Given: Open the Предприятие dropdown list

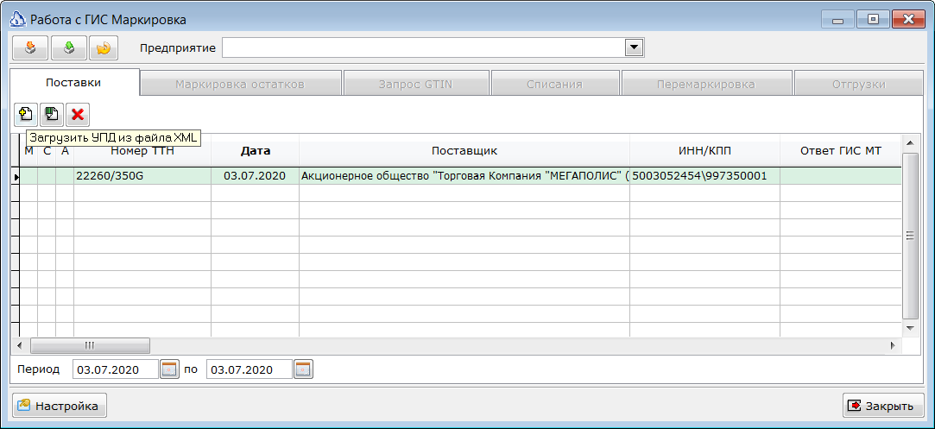Looking at the screenshot, I should [632, 47].
